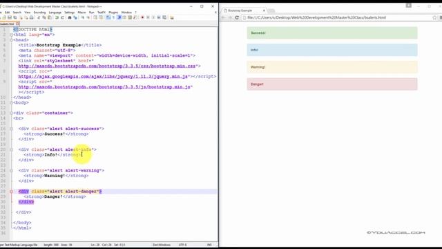Close the Bootstrap Example browser tab

point(264,10)
